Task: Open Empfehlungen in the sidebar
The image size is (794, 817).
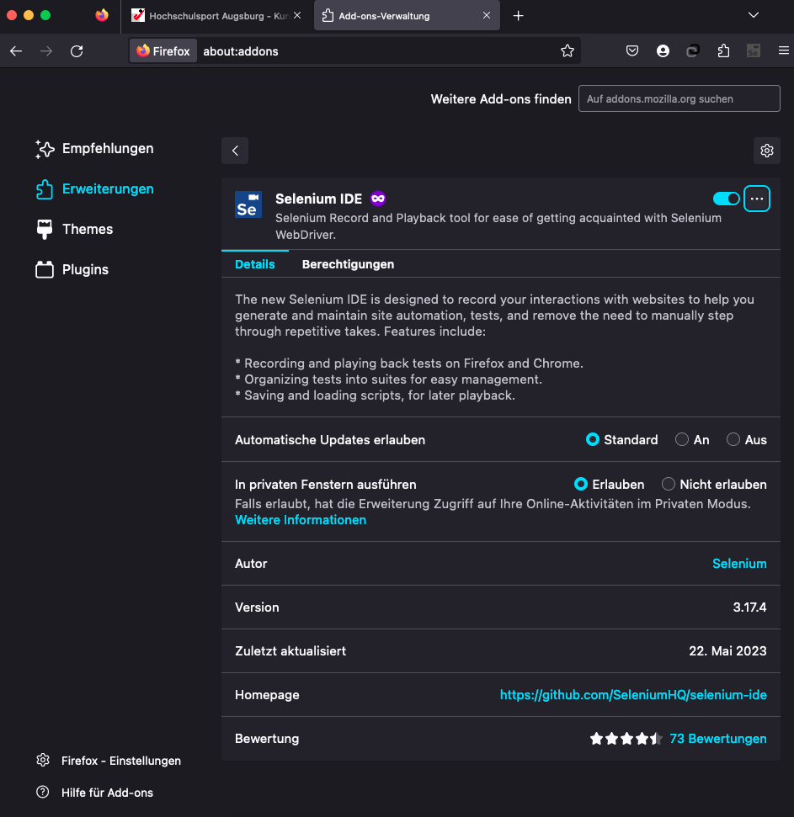Action: point(94,148)
